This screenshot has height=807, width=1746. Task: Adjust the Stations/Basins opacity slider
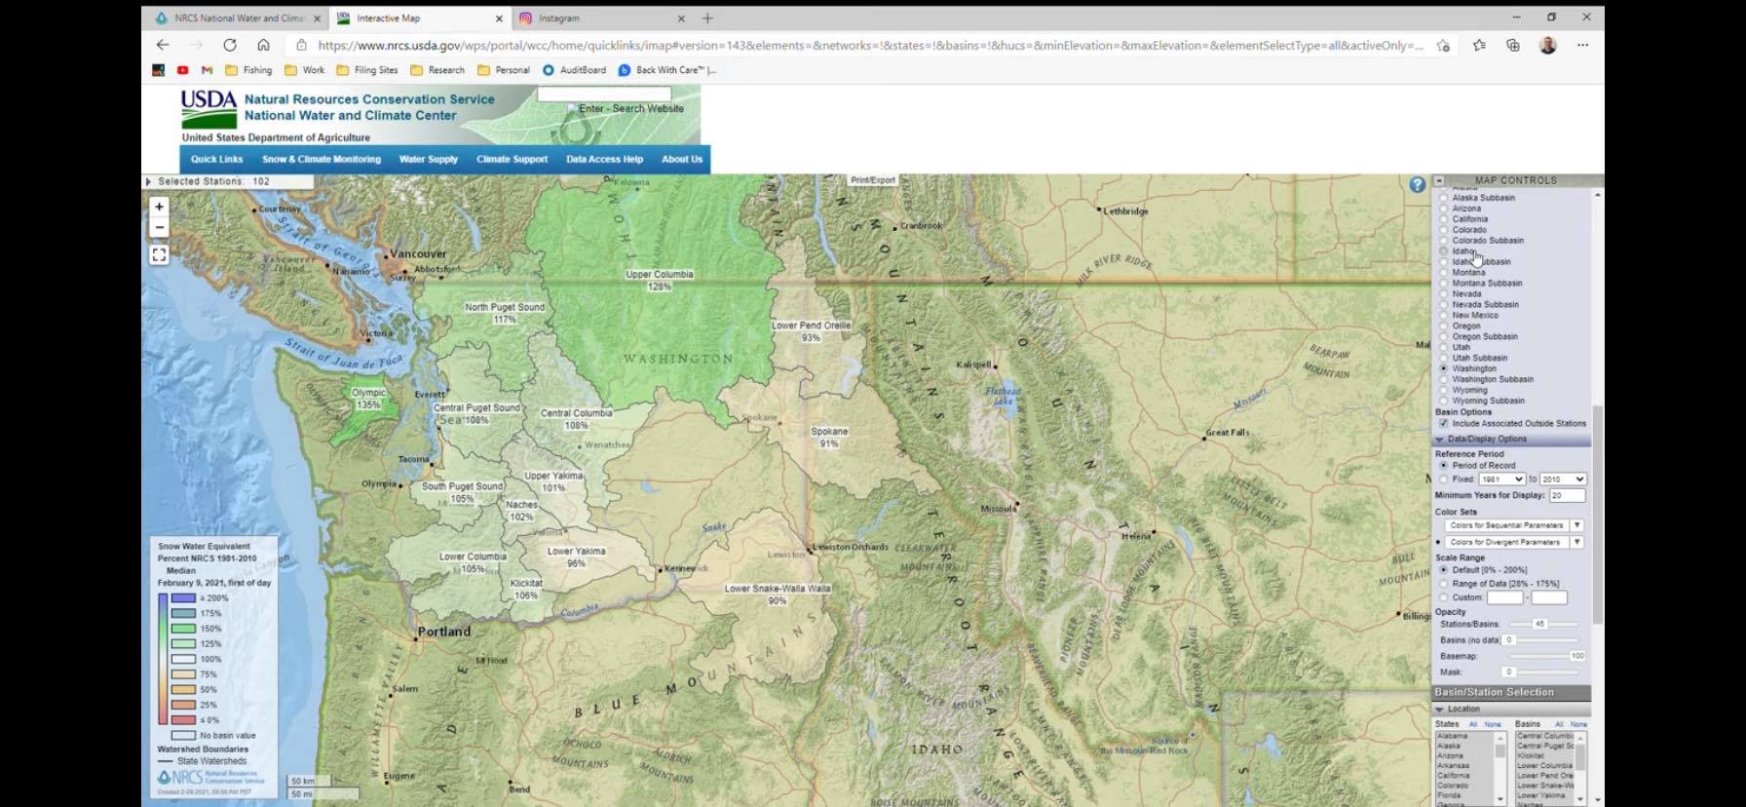point(1539,624)
